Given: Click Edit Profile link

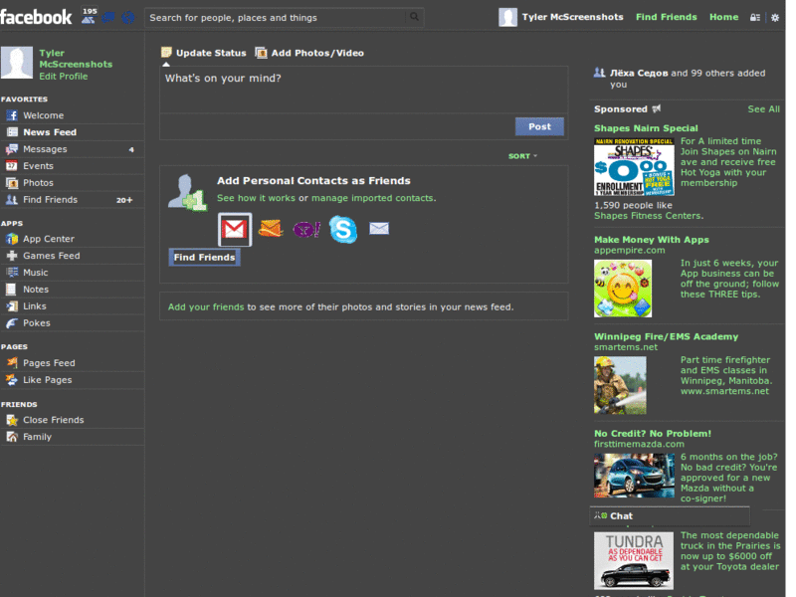Looking at the screenshot, I should point(64,77).
